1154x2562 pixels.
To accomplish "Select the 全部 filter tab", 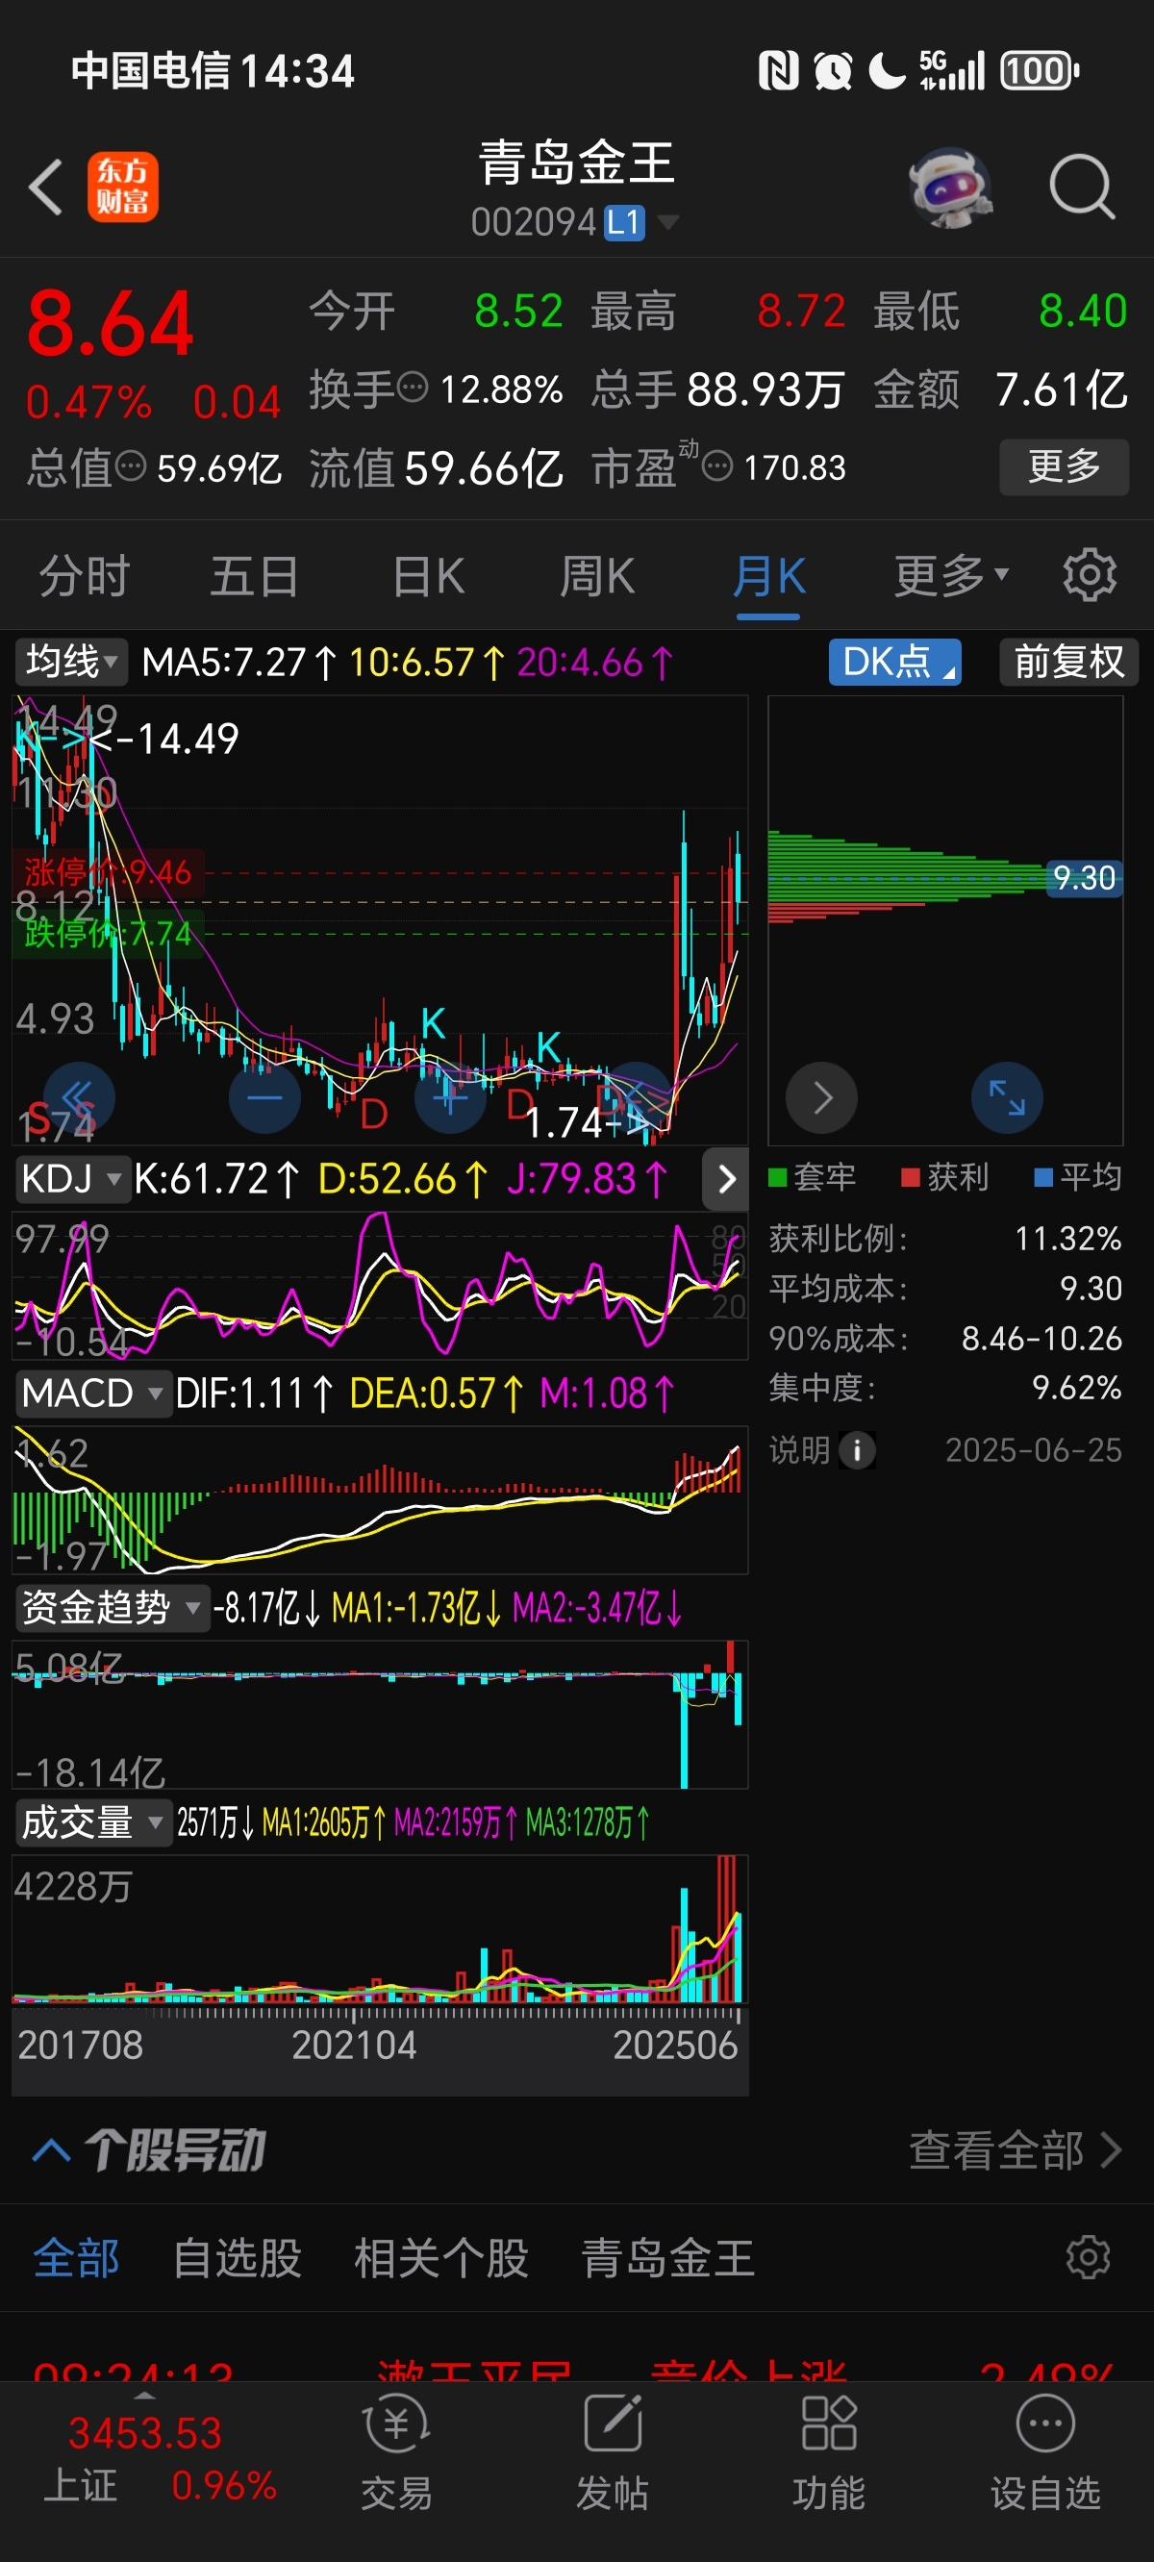I will tap(76, 2257).
